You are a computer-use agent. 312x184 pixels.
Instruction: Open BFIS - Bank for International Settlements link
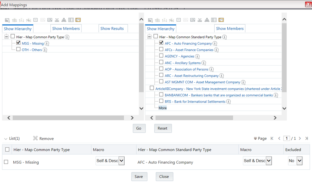195,102
